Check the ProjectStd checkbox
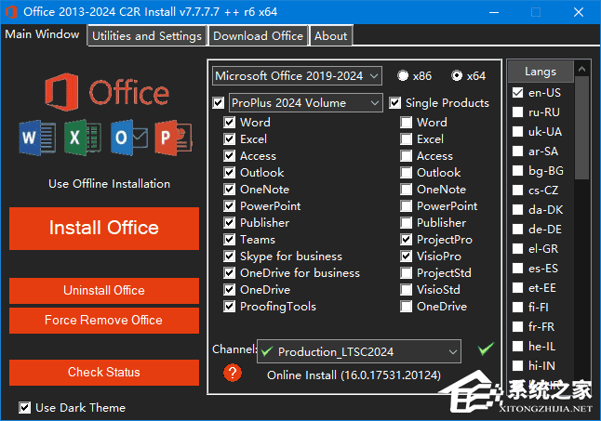This screenshot has height=421, width=601. (x=407, y=273)
